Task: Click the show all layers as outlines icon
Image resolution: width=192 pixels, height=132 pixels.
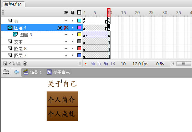Action: (x=79, y=12)
